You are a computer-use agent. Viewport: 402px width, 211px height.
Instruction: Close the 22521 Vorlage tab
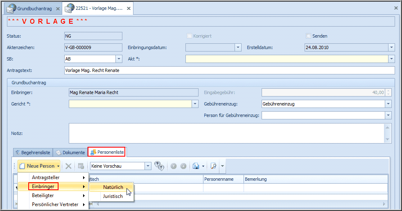(x=129, y=8)
